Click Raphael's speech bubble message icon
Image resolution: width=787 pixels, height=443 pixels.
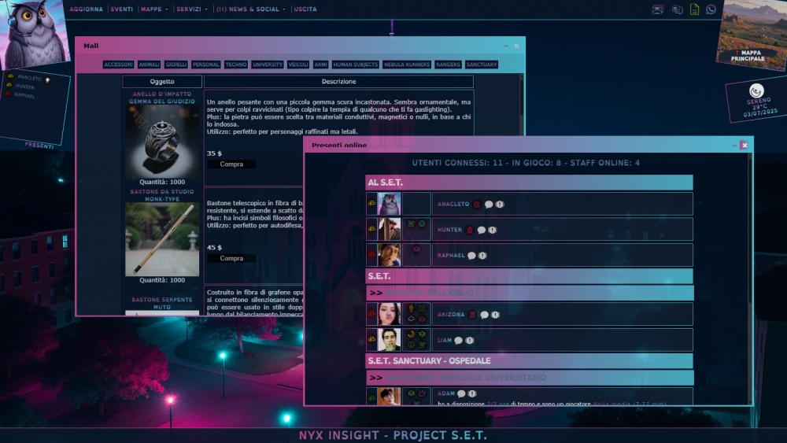[471, 256]
